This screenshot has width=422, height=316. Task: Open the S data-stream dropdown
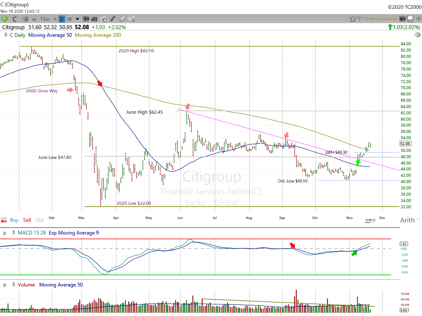point(402,19)
